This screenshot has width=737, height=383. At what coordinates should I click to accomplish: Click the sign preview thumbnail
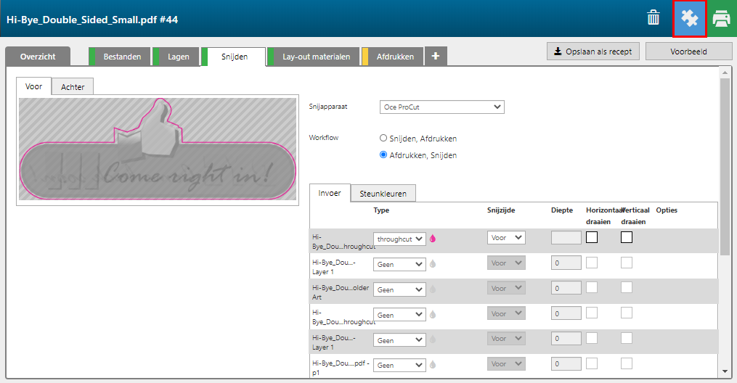click(157, 149)
